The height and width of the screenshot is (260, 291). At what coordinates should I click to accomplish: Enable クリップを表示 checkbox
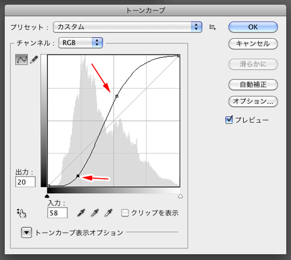[125, 213]
